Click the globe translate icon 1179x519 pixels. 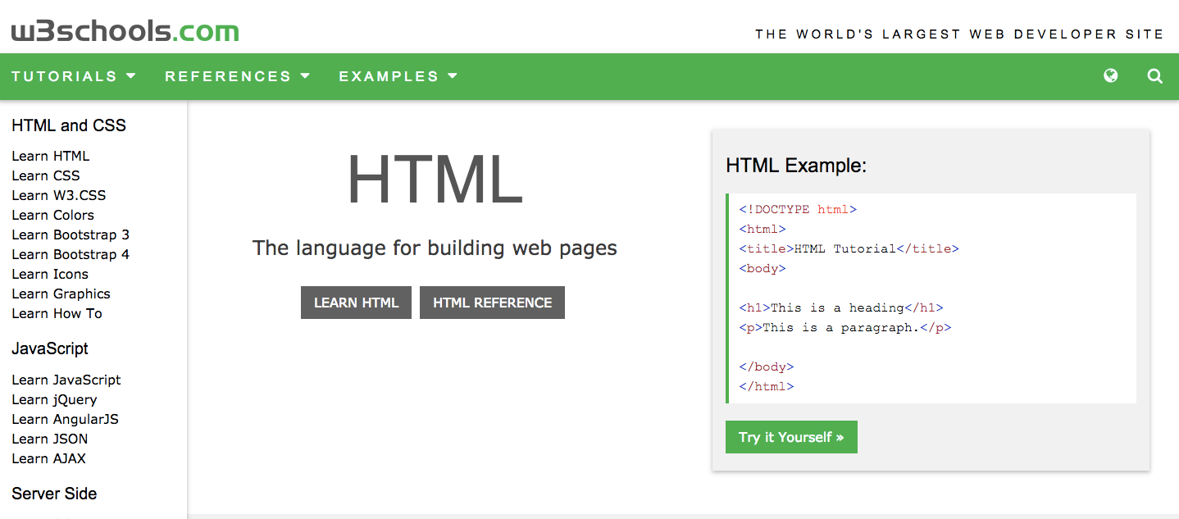click(1111, 76)
